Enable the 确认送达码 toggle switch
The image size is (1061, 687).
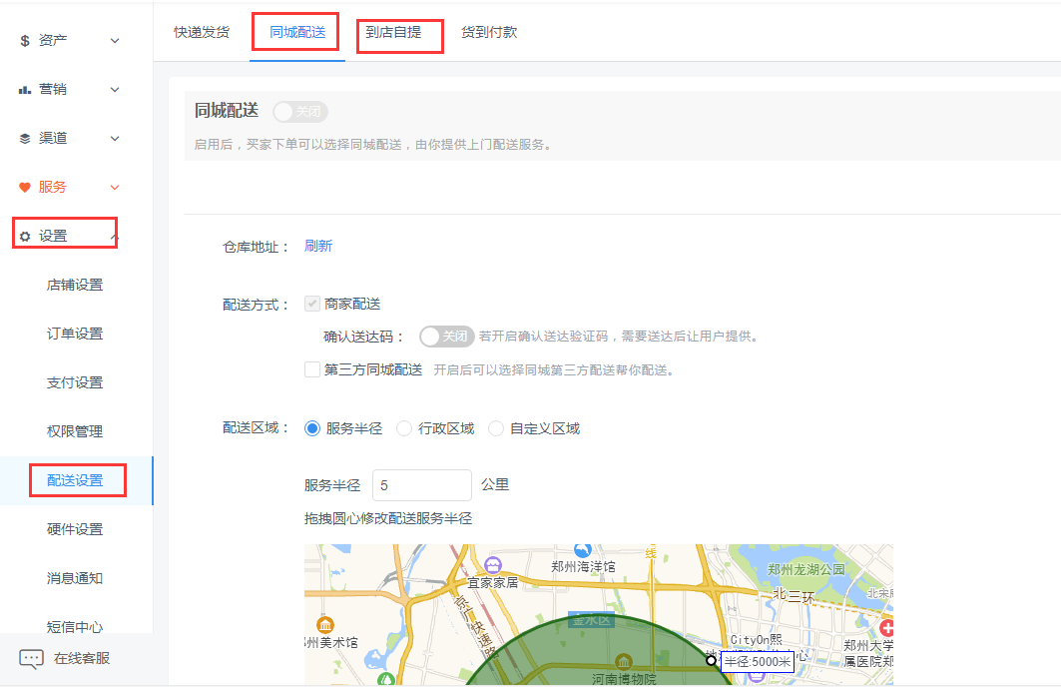(x=446, y=337)
